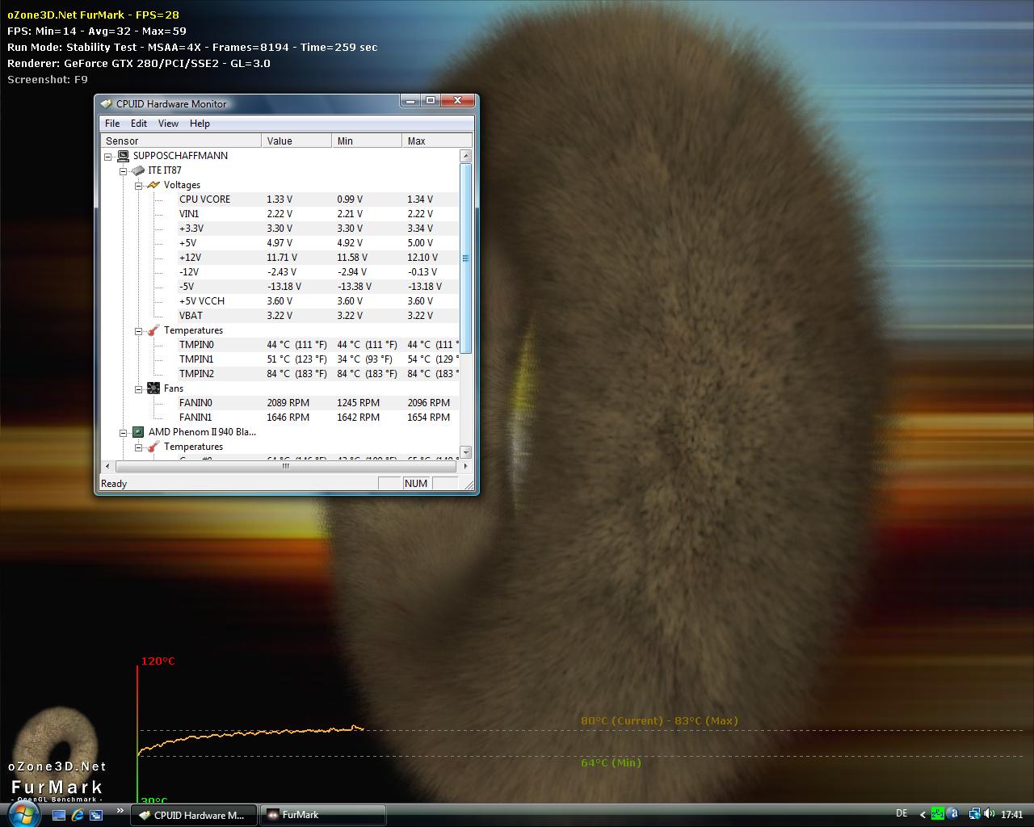
Task: Click the vertical scrollbar thumb
Action: coord(465,258)
